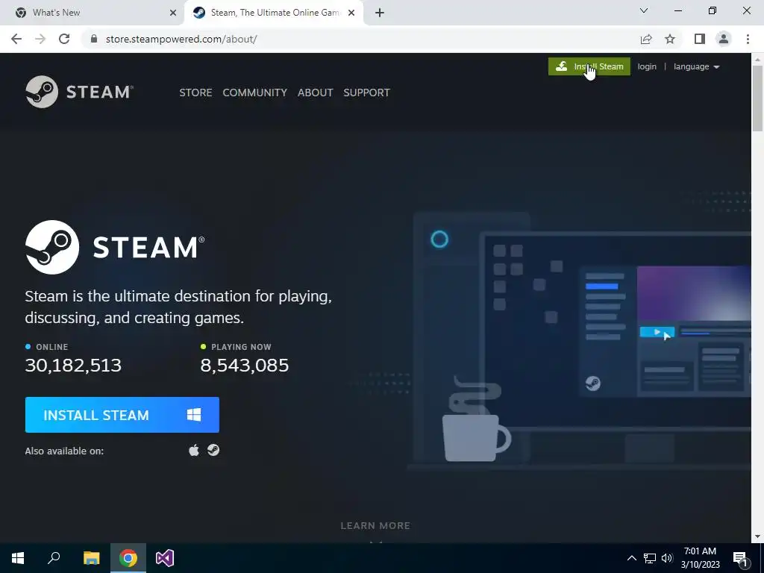The image size is (764, 573).
Task: Open the volume tray icon
Action: click(x=667, y=558)
